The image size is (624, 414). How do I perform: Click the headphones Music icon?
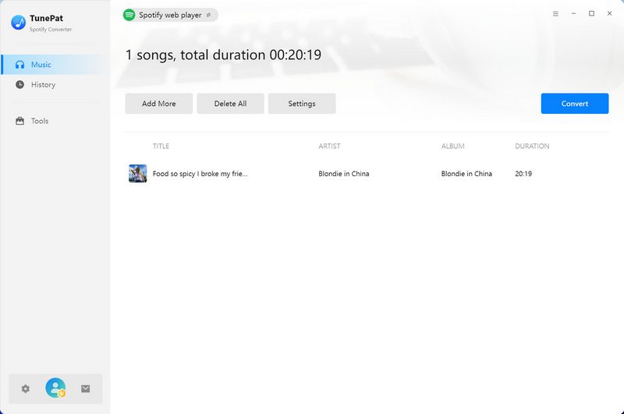click(x=20, y=65)
